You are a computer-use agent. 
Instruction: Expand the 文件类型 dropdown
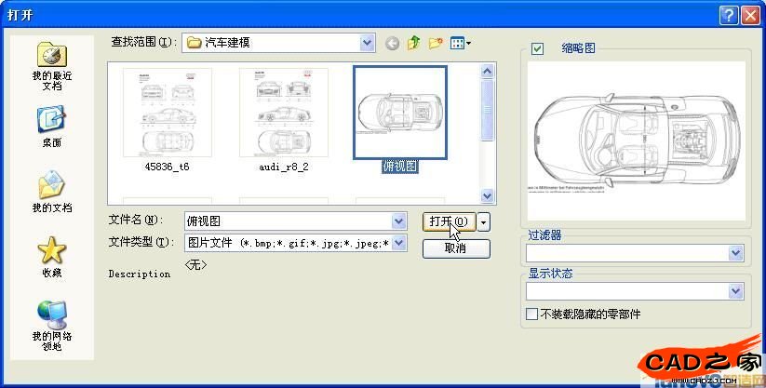(x=398, y=243)
